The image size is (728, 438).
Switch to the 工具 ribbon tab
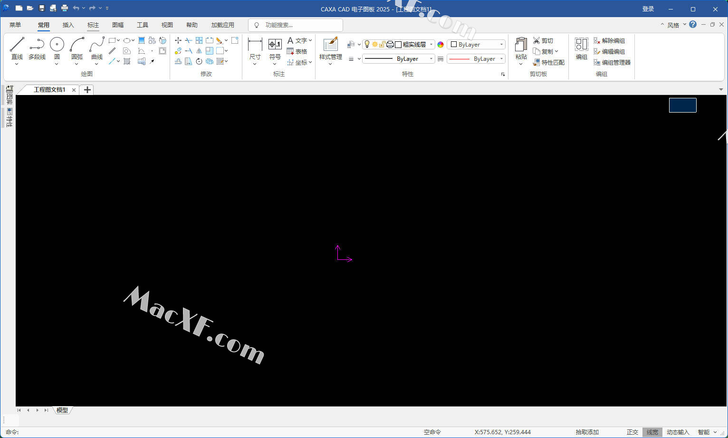143,25
